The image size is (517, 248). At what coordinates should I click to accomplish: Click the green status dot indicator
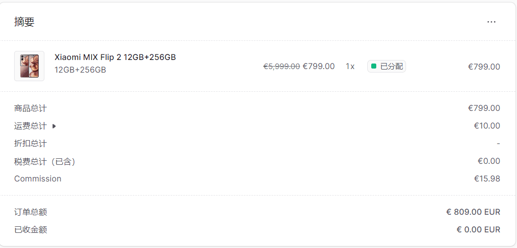click(374, 67)
